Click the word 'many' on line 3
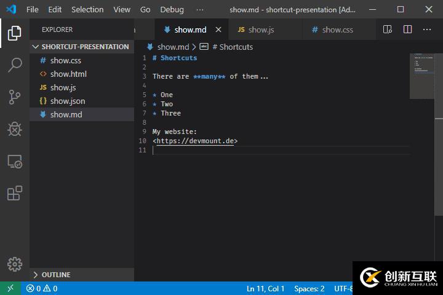 point(209,76)
